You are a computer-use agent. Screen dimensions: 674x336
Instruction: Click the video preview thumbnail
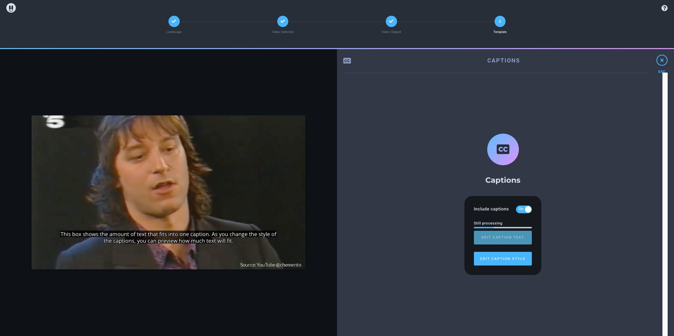click(x=168, y=192)
